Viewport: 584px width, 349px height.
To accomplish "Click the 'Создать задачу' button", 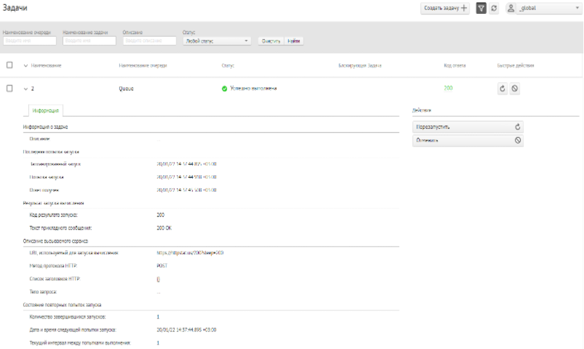I will [445, 8].
